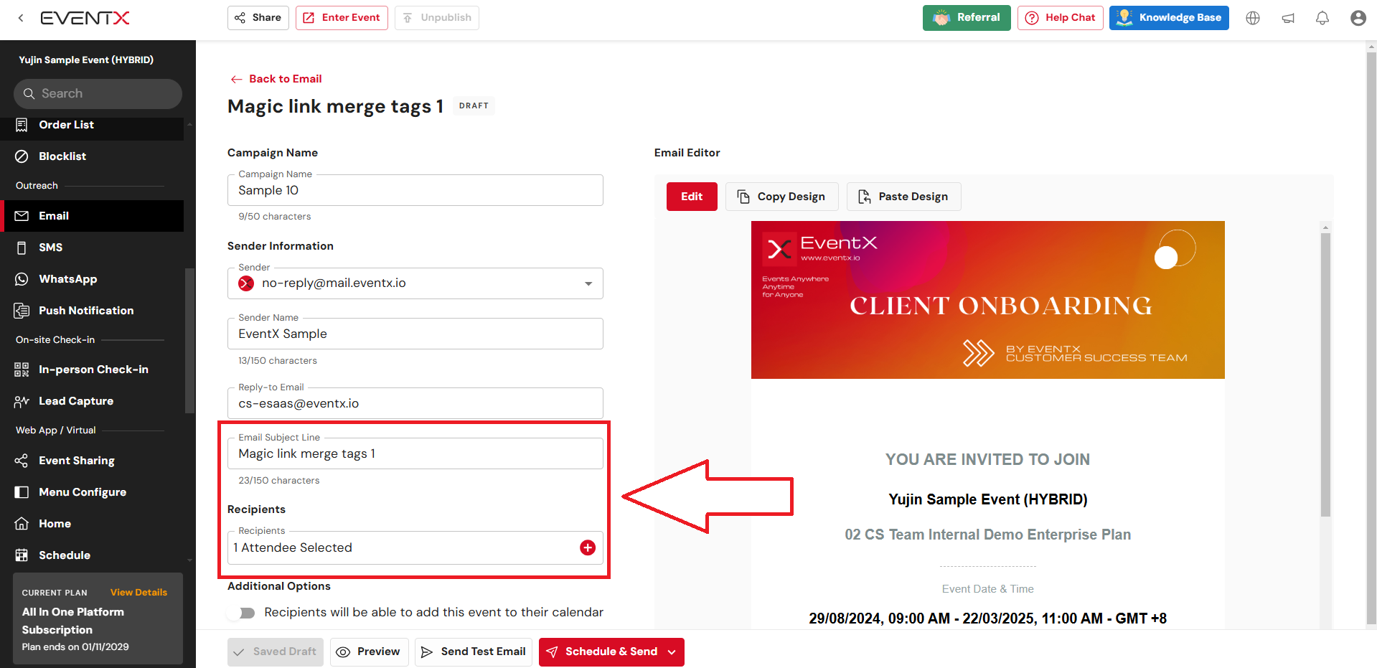Viewport: 1377px width, 668px height.
Task: Click Copy Design button
Action: point(781,197)
